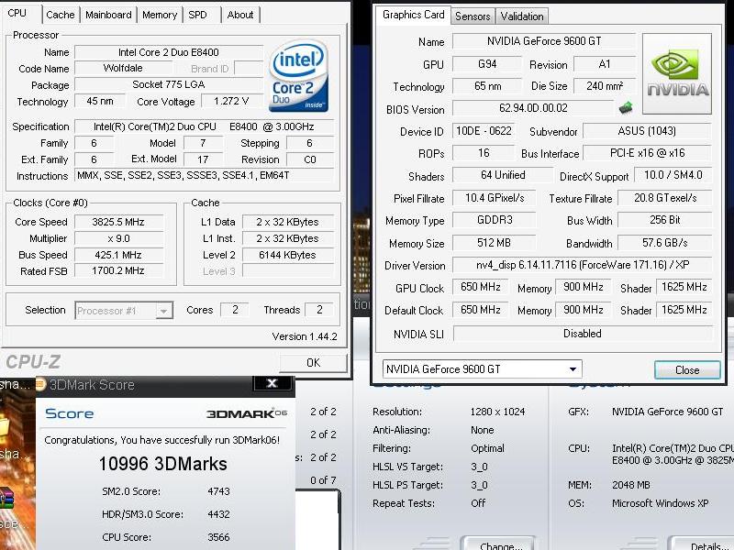Click the OS value 'Microsoft Windows XP'
This screenshot has height=550, width=734.
660,503
